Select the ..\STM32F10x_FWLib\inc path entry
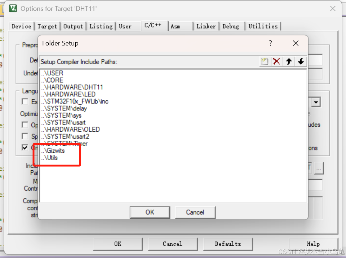This screenshot has width=346, height=258. pos(75,101)
